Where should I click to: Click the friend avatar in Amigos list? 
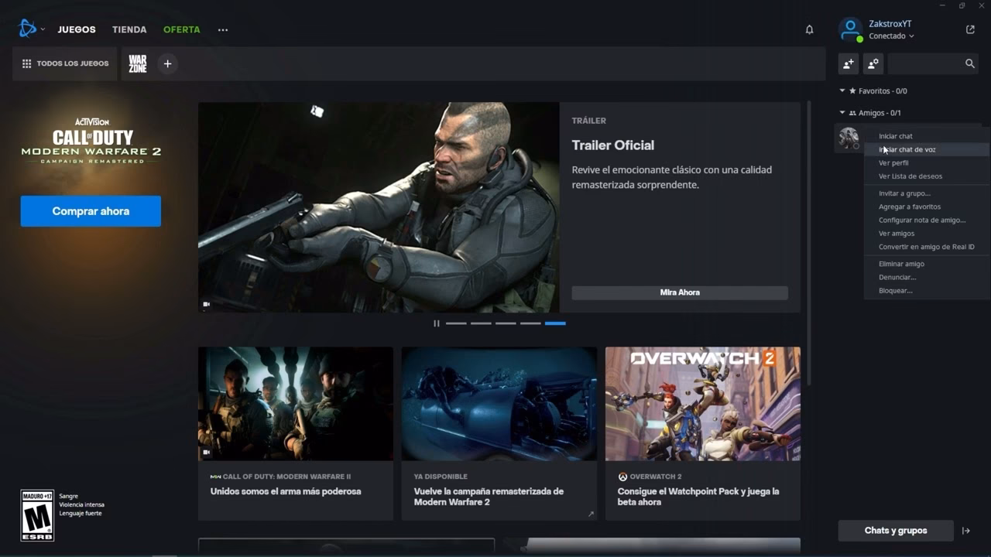pyautogui.click(x=849, y=138)
